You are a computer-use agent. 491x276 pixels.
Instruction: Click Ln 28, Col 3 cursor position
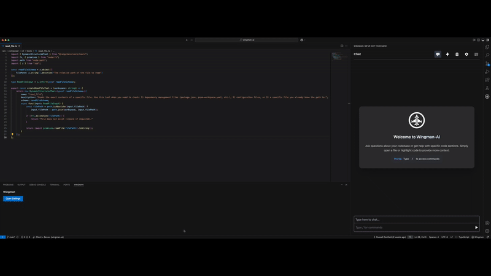(420, 237)
